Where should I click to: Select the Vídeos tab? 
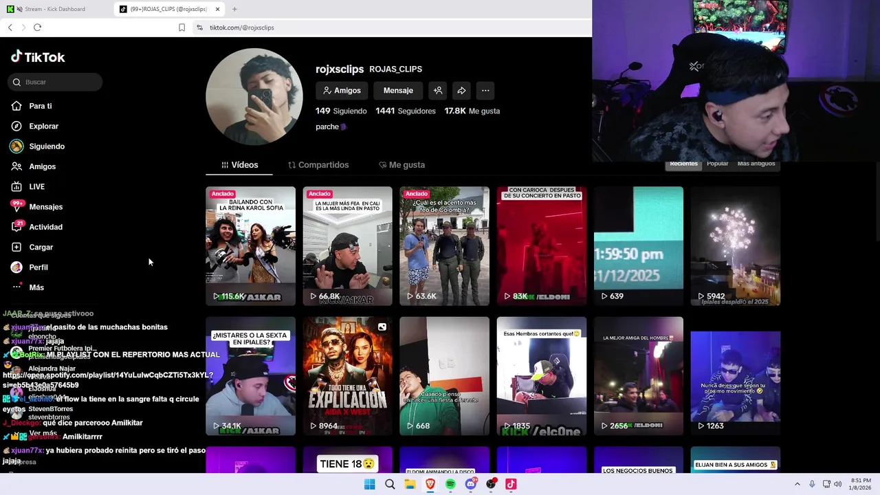(x=239, y=165)
